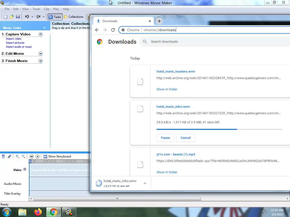Open the File menu
The image size is (290, 217).
coord(7,9)
